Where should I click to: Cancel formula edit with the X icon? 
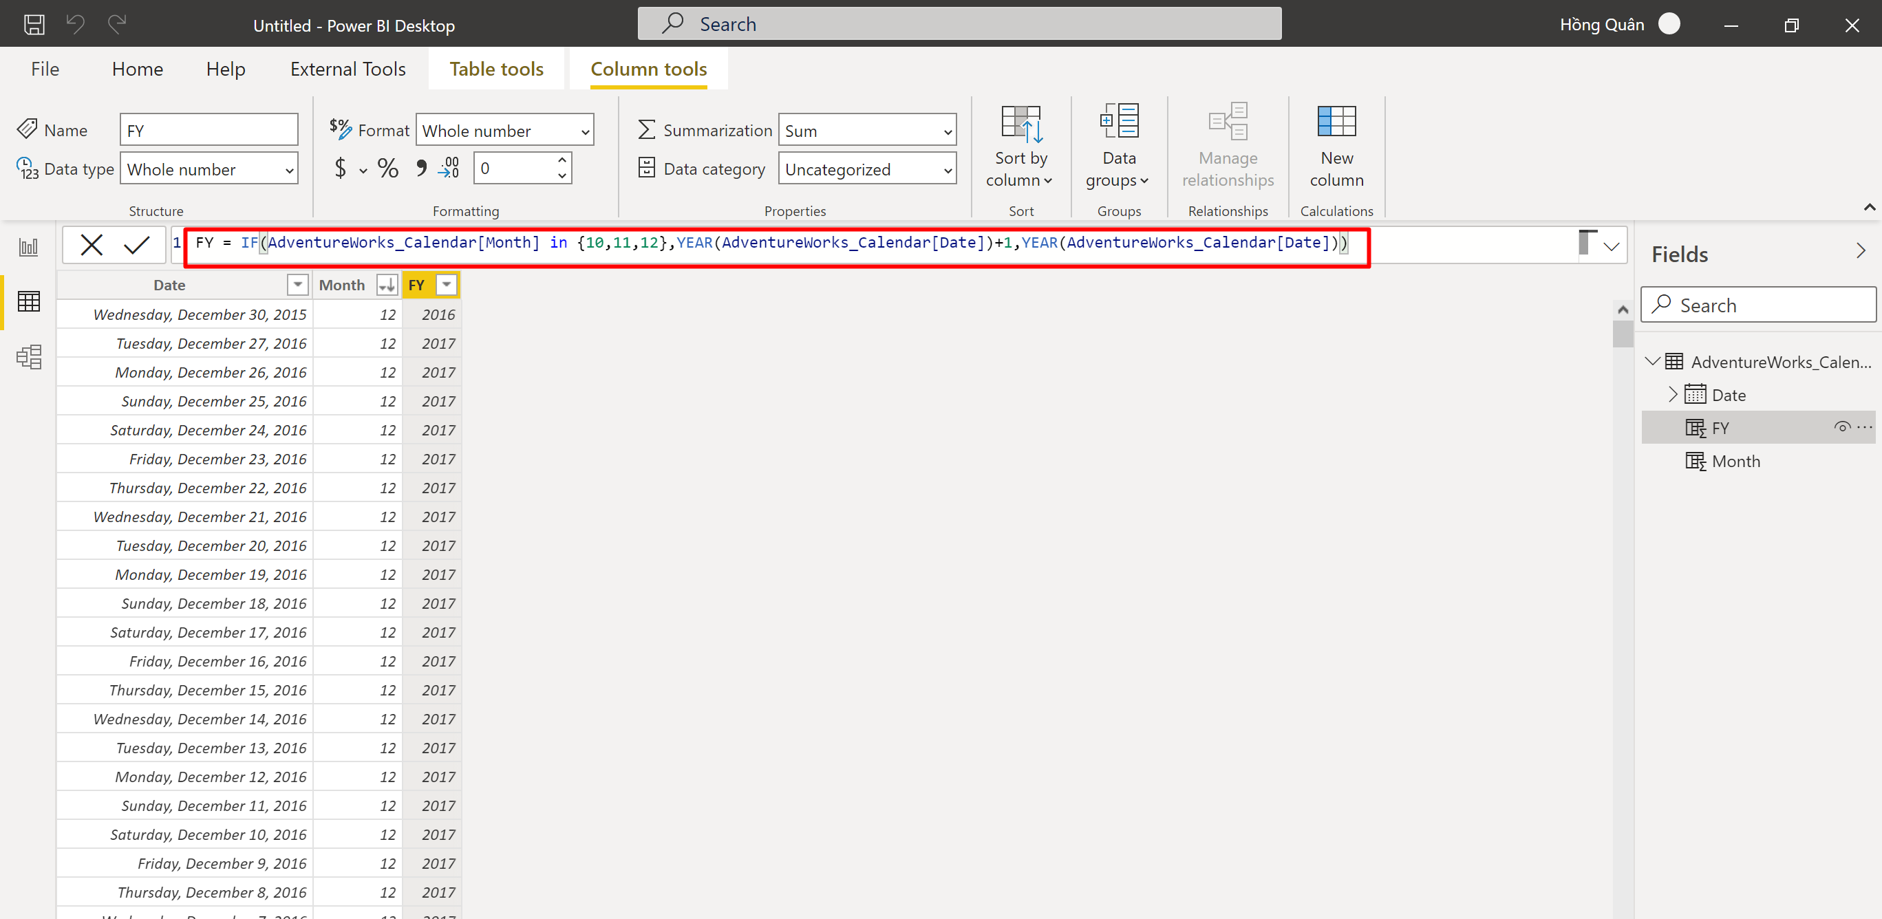pos(92,245)
